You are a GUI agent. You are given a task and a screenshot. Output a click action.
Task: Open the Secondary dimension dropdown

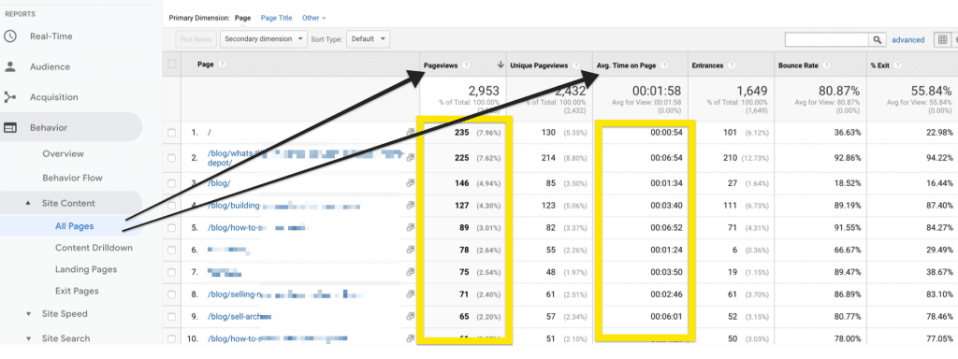[x=264, y=39]
